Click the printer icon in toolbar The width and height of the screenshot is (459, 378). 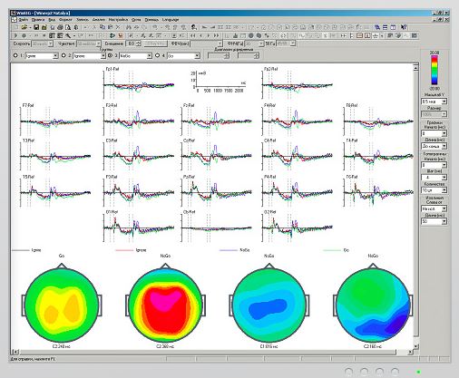pos(60,27)
